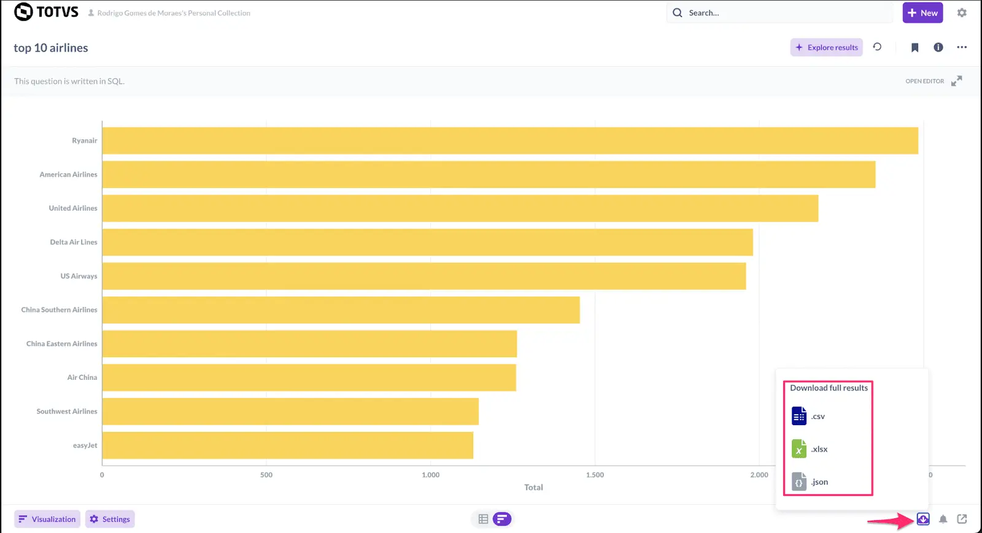This screenshot has height=533, width=982.
Task: Click the 'easyJet' axis label
Action: [85, 445]
